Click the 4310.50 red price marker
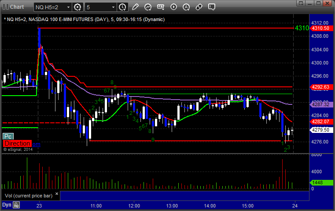Image resolution: width=335 pixels, height=211 pixels. (321, 28)
